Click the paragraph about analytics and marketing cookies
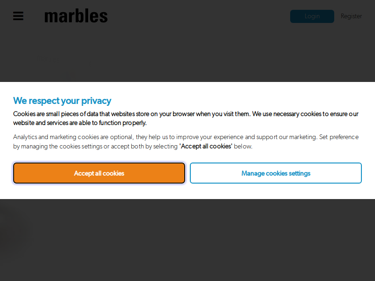Viewport: 375px width, 281px height. pyautogui.click(x=186, y=141)
